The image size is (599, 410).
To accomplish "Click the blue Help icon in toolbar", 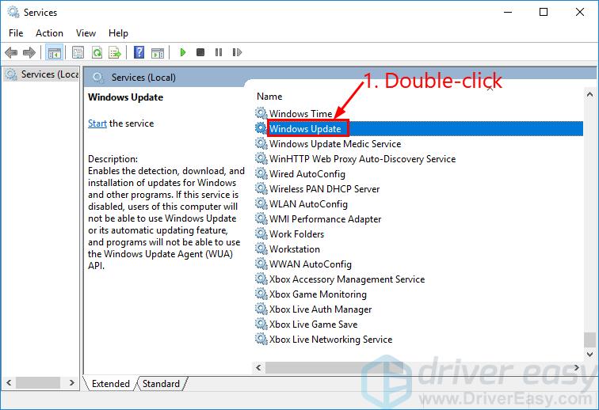I will [x=139, y=53].
